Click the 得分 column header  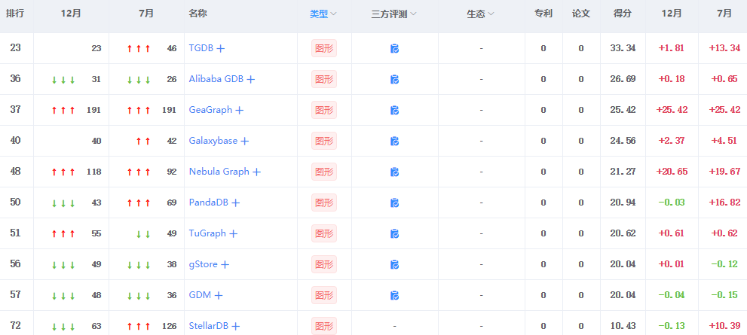click(623, 14)
